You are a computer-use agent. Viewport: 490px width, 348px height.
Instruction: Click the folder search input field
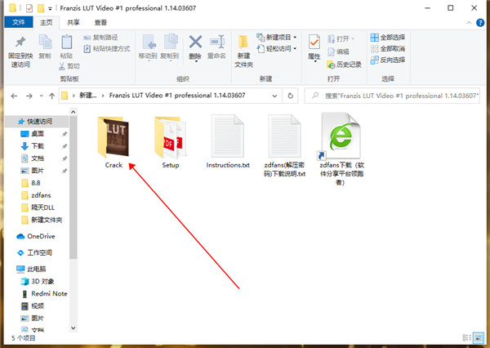[392, 96]
